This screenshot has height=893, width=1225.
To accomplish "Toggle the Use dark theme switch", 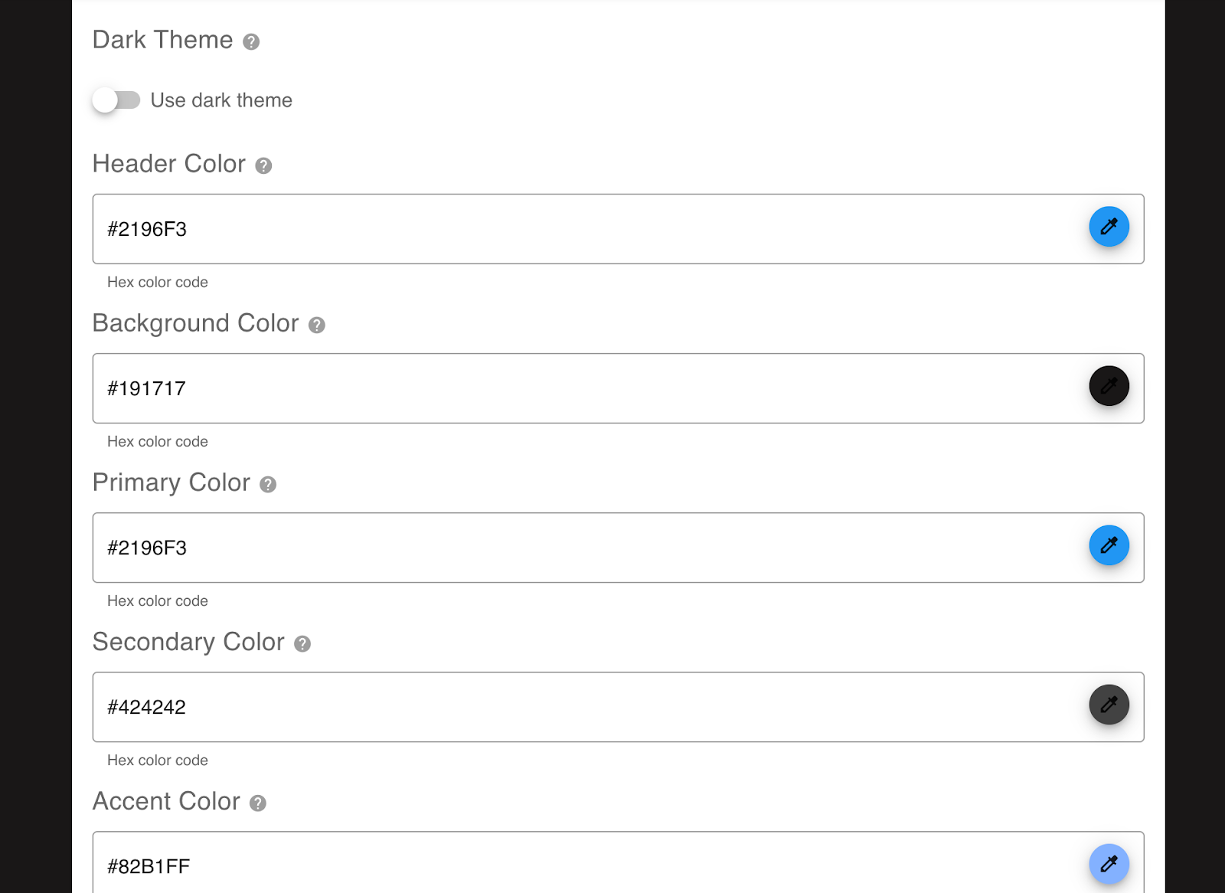I will click(x=116, y=100).
